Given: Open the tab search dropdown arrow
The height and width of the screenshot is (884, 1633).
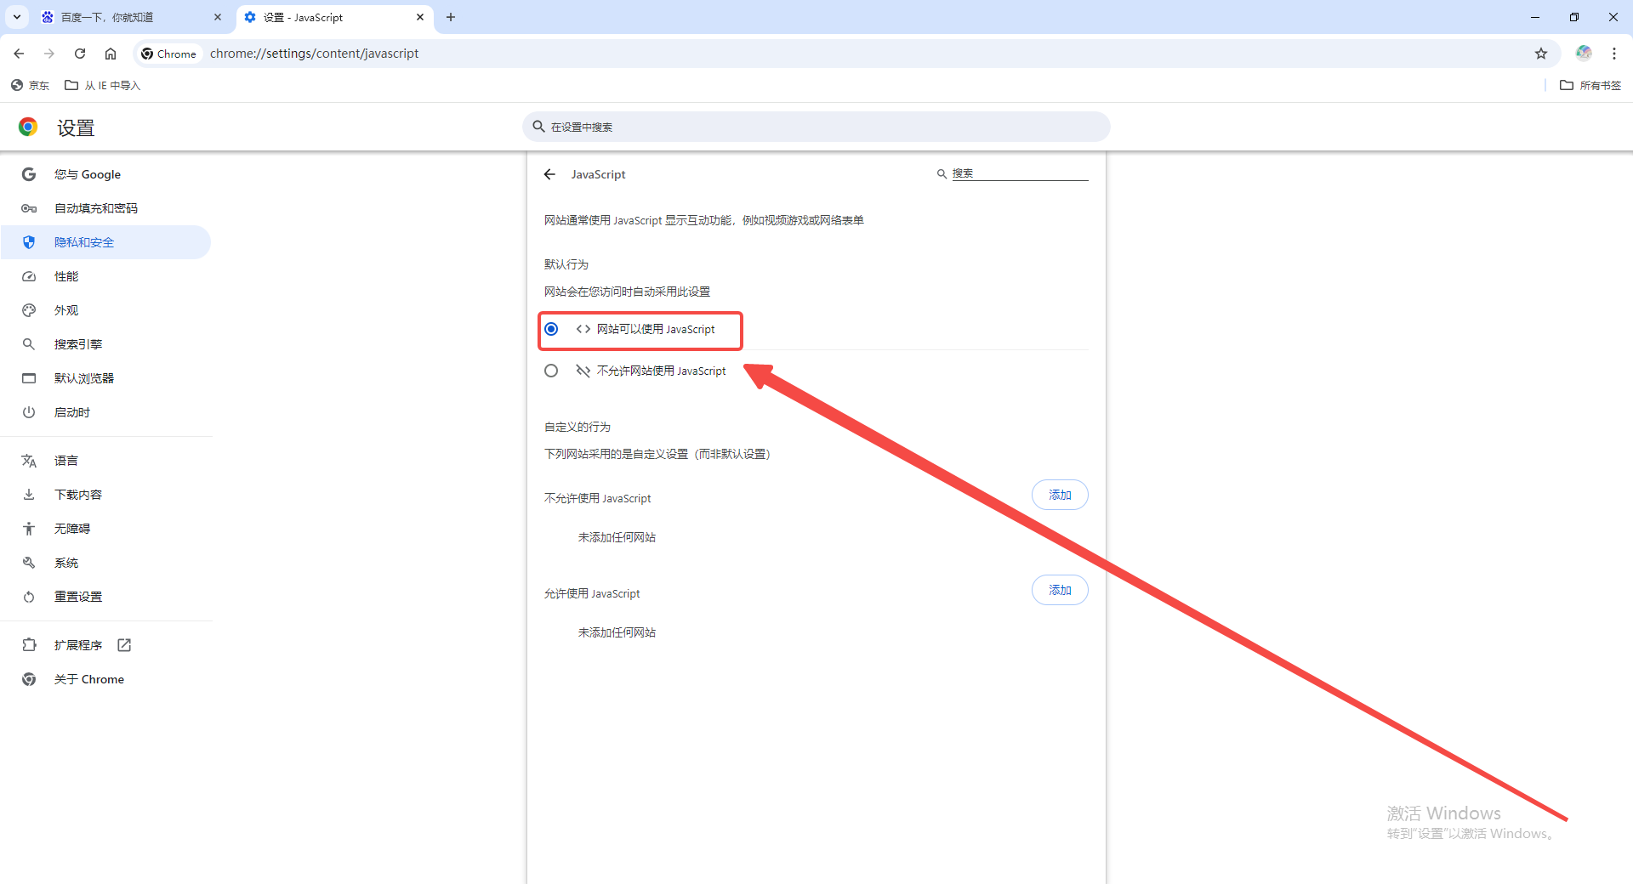Looking at the screenshot, I should pyautogui.click(x=17, y=17).
